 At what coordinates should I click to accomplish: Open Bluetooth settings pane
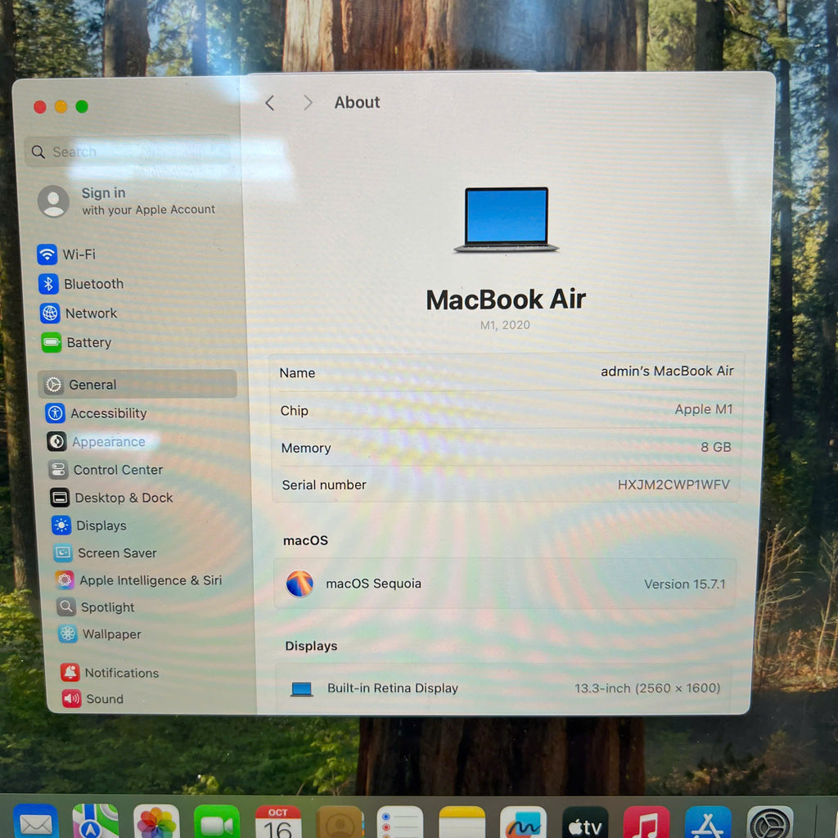click(92, 284)
